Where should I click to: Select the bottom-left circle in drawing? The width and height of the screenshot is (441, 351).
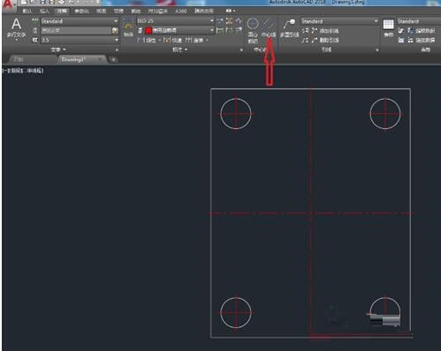point(236,313)
